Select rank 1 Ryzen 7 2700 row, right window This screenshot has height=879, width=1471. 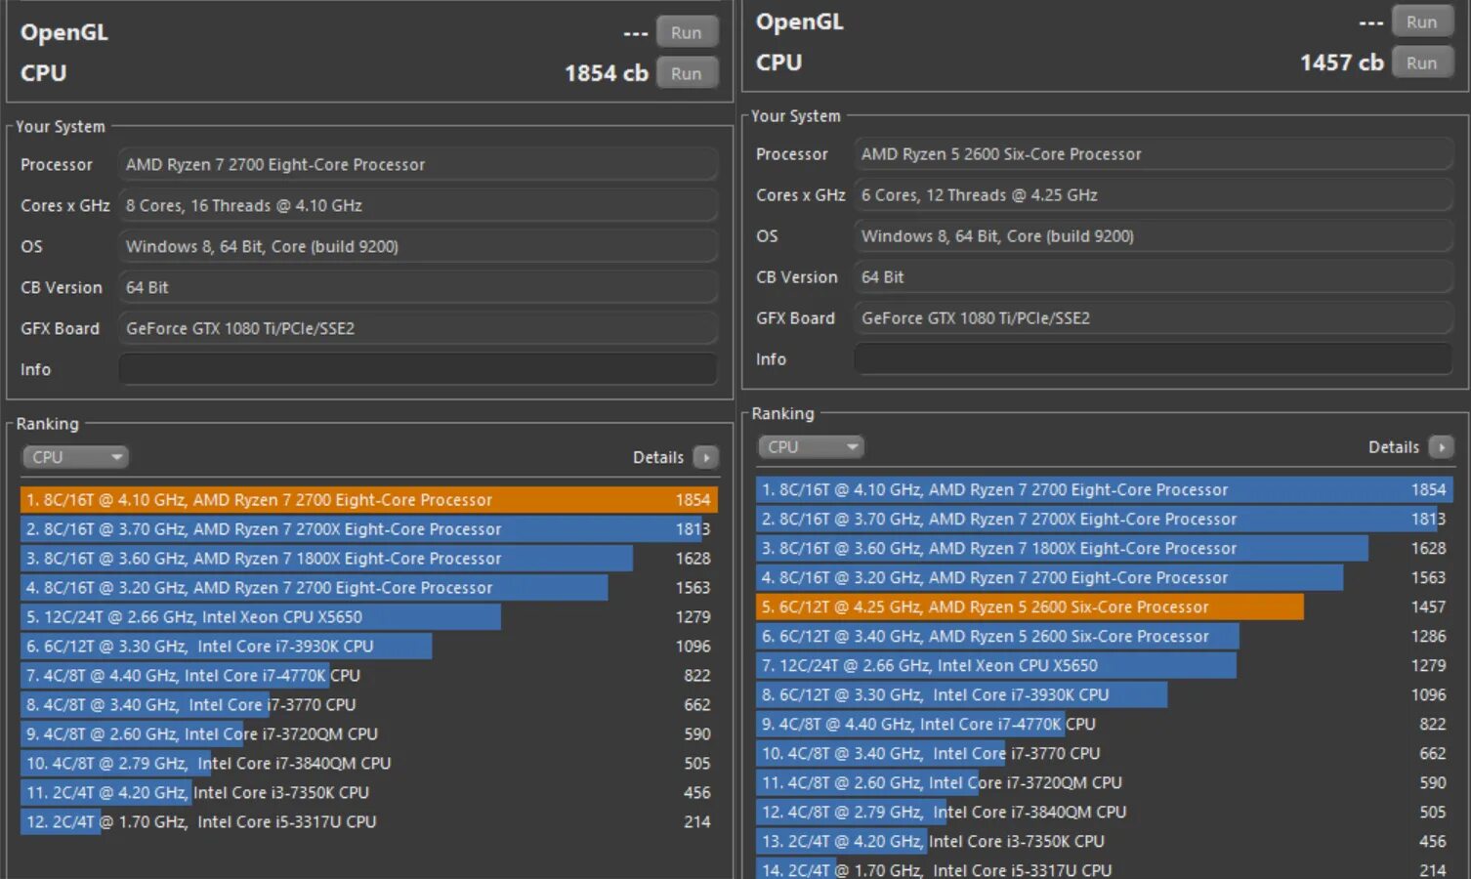coord(1105,489)
